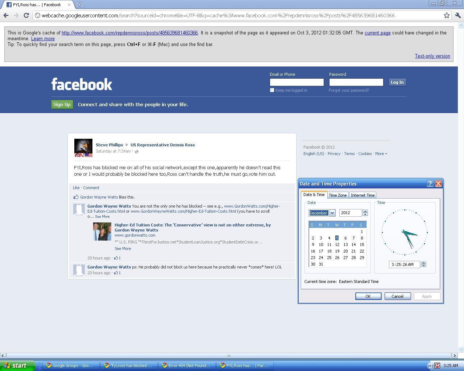Toggle Keep me logged in checkbox
The image size is (464, 371).
[272, 90]
